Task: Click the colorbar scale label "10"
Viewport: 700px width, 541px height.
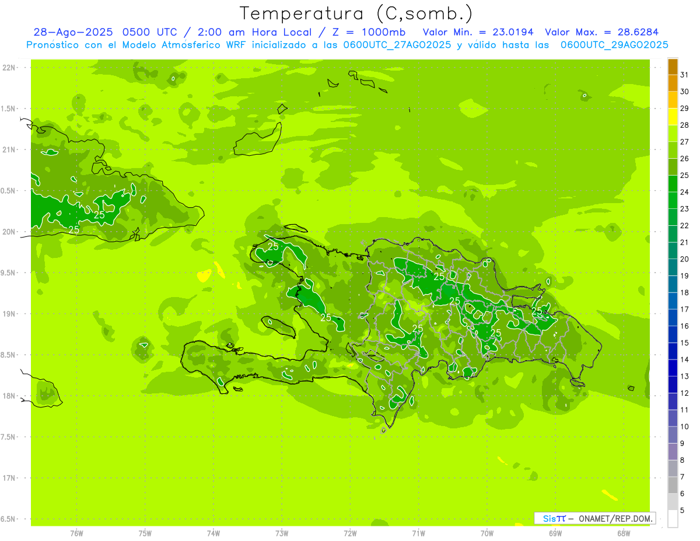Action: pos(684,427)
